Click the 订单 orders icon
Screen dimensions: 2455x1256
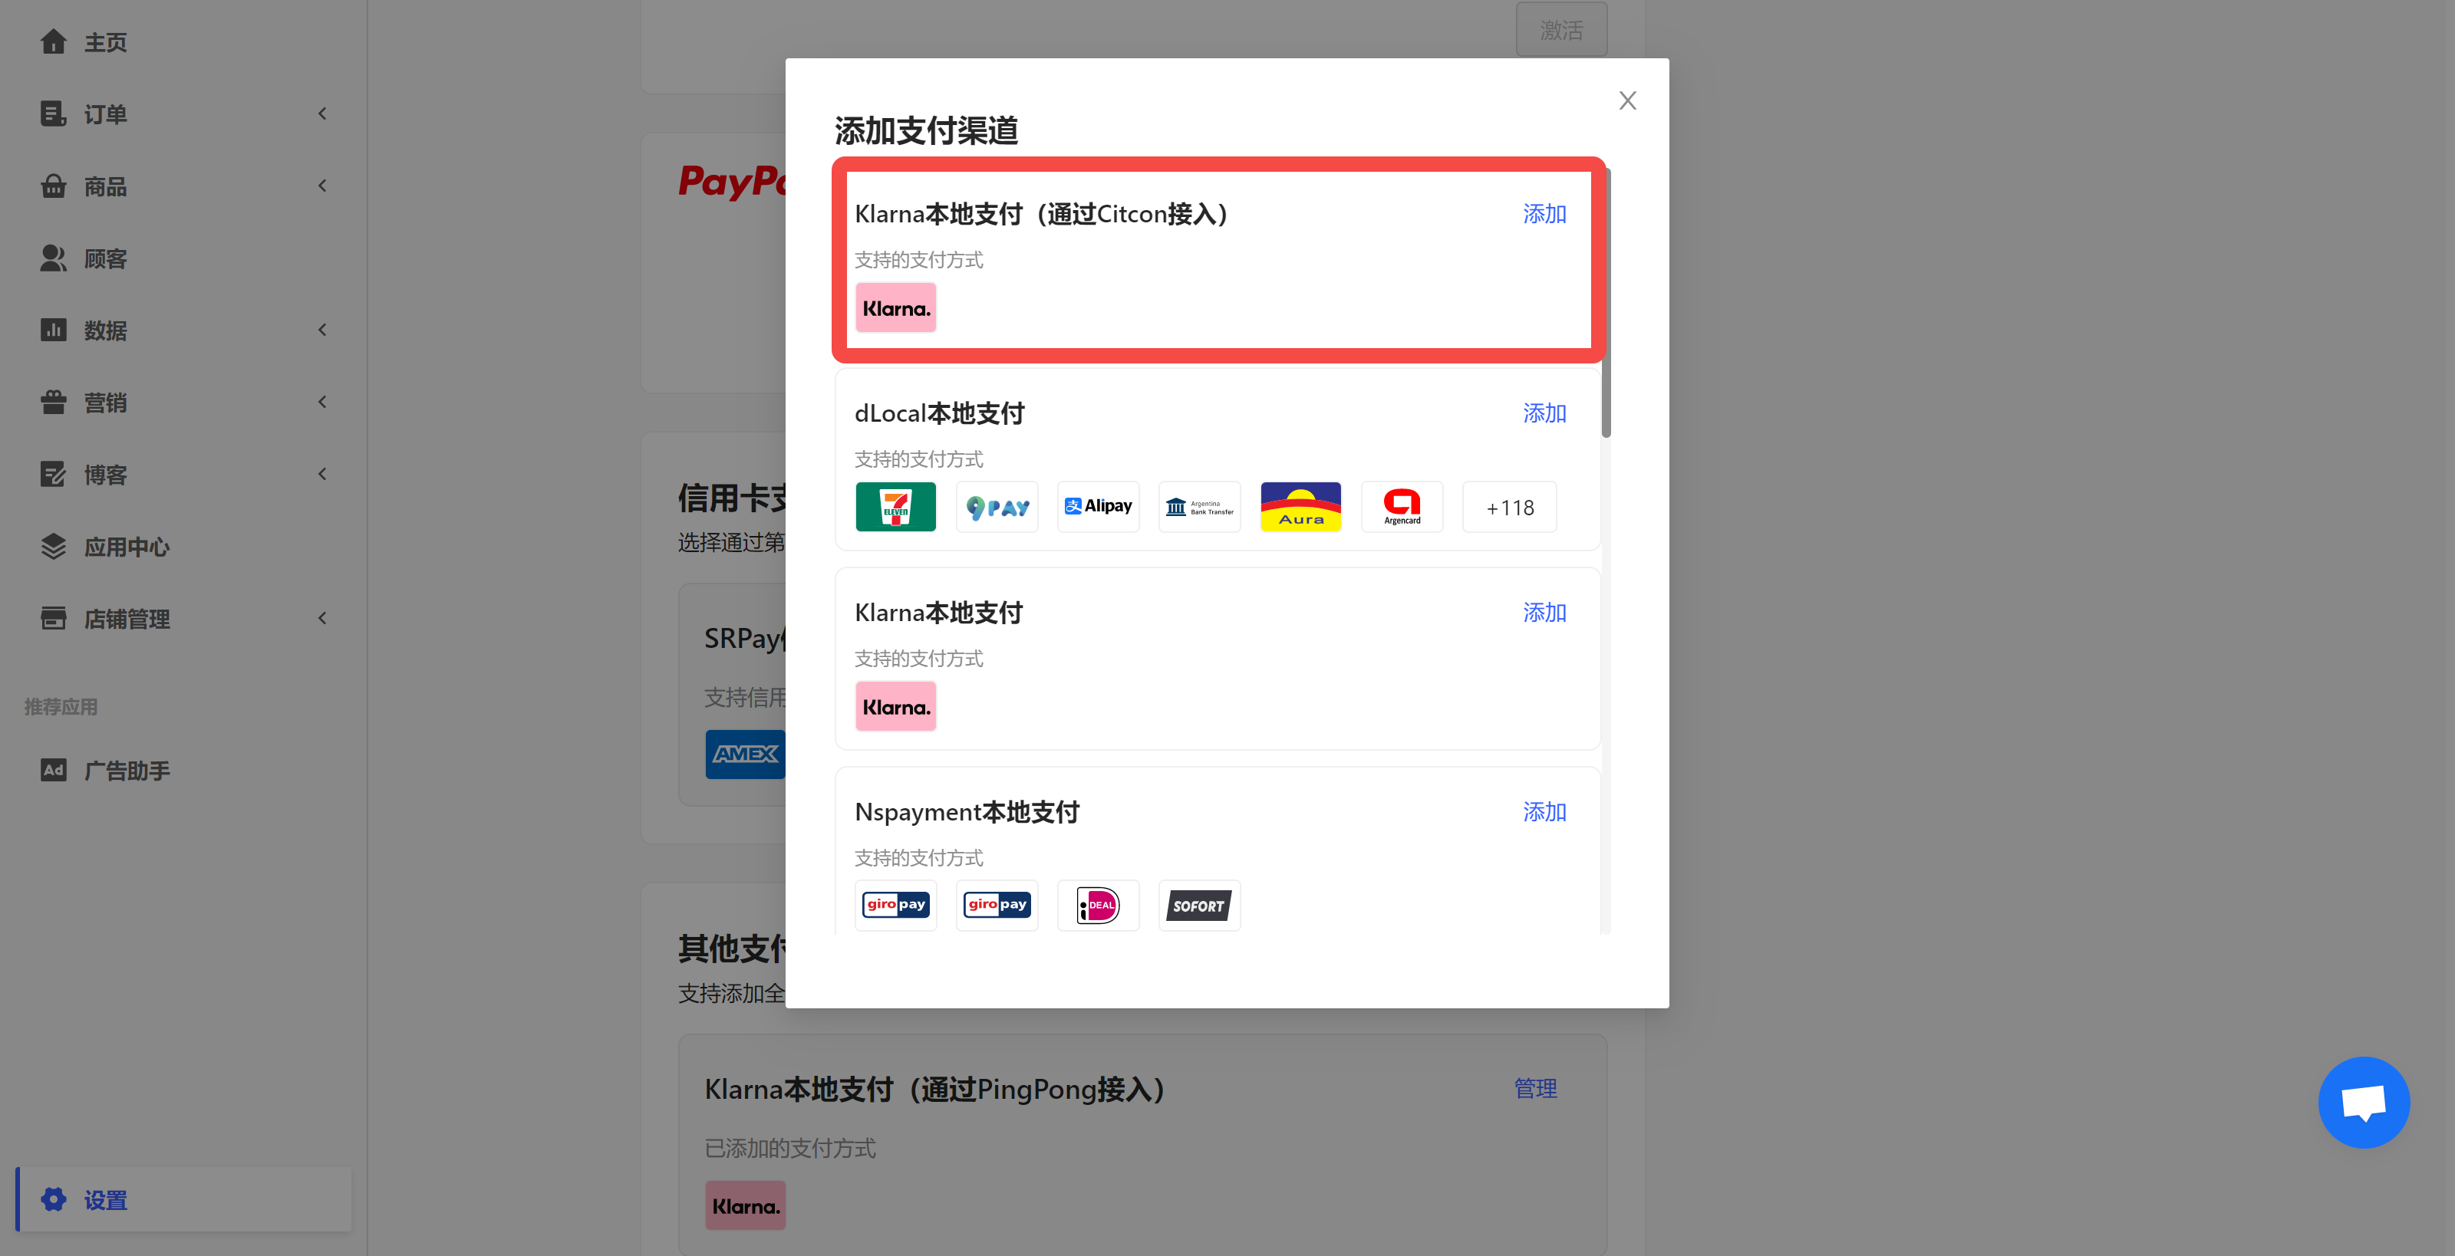point(54,114)
